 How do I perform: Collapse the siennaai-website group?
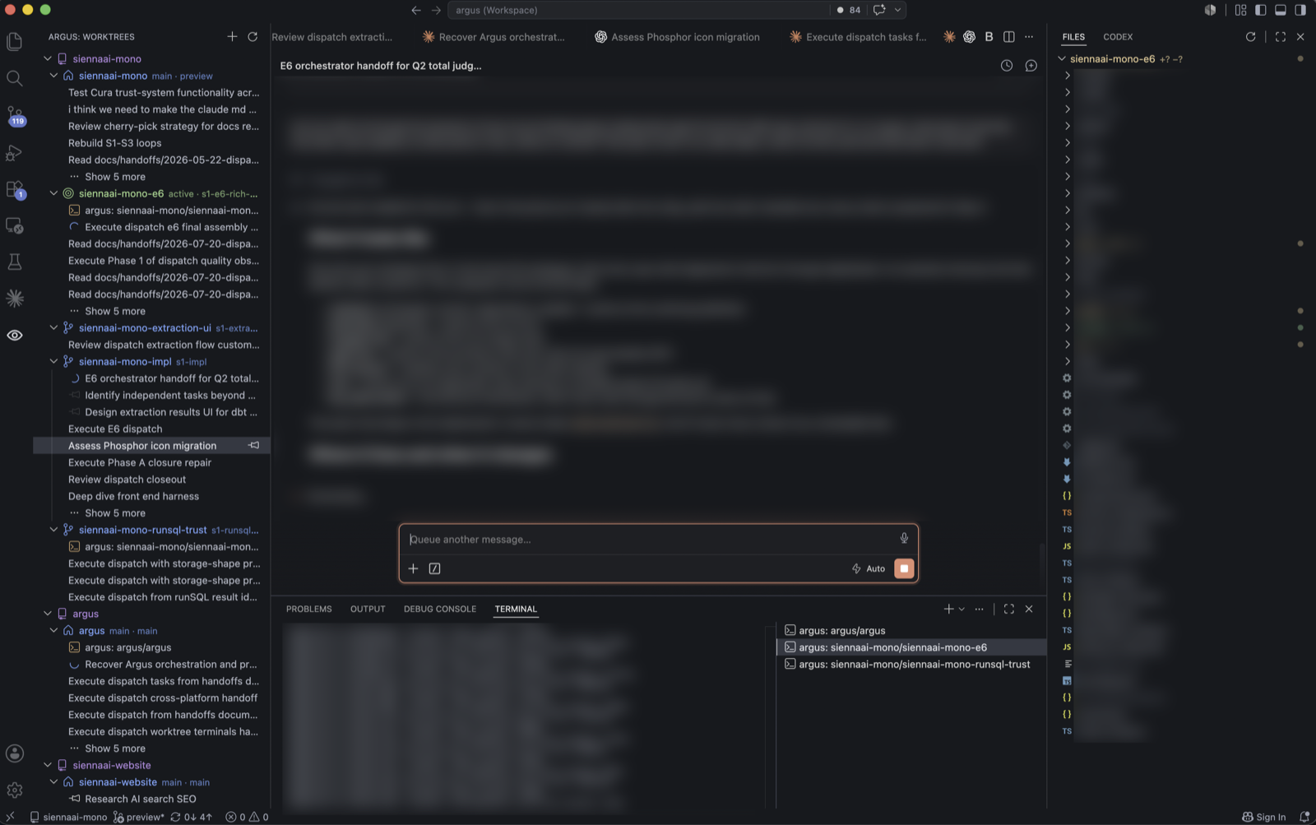point(48,765)
